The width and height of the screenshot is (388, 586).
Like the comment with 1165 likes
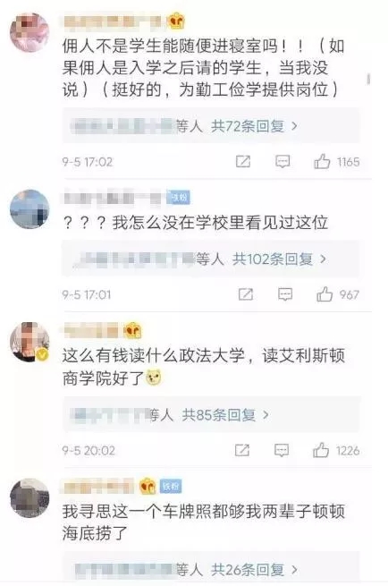click(x=322, y=161)
